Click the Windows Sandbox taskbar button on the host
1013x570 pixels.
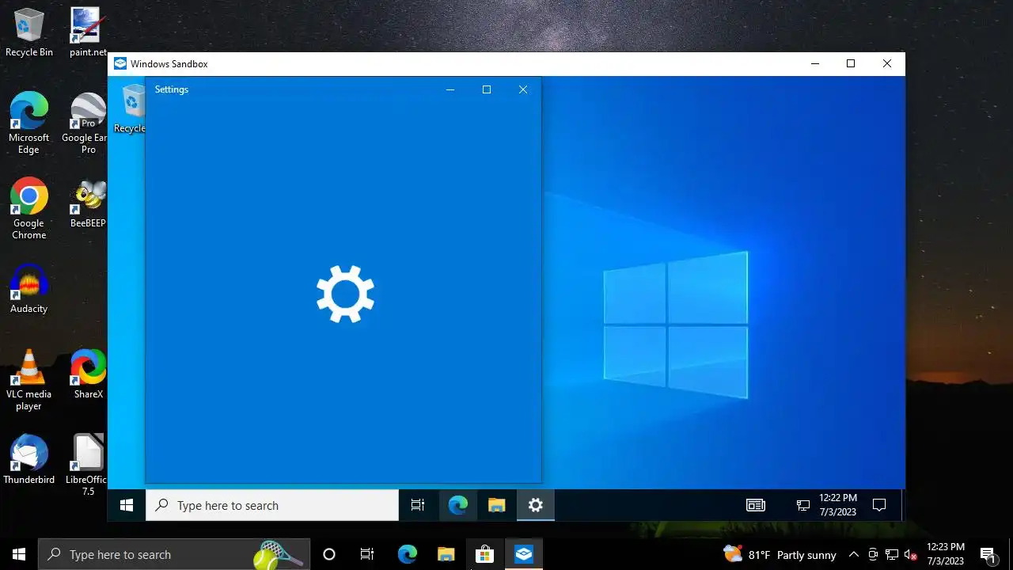(x=523, y=554)
